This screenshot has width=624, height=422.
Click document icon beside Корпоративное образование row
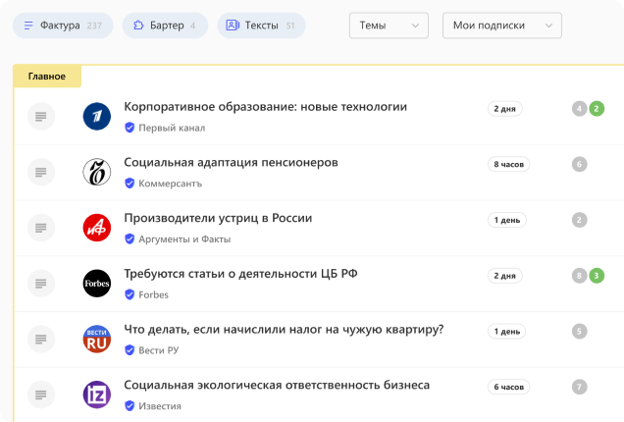click(x=40, y=117)
